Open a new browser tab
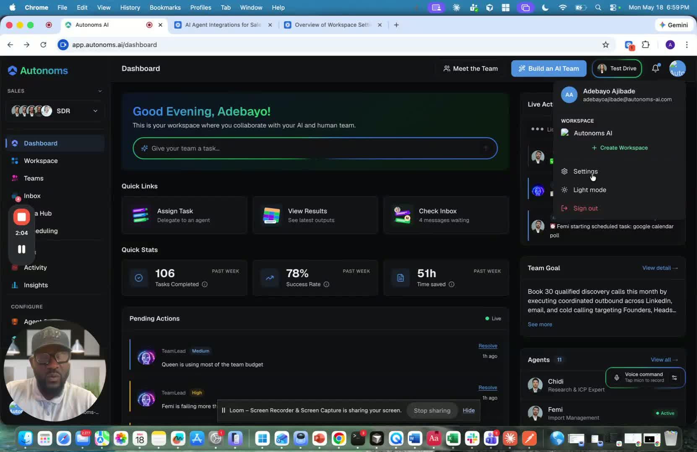This screenshot has width=697, height=452. pyautogui.click(x=396, y=25)
